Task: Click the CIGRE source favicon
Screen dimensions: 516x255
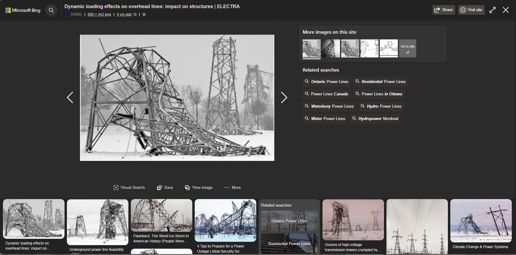Action: pyautogui.click(x=66, y=14)
